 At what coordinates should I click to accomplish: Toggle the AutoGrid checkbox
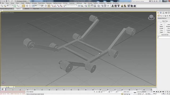click(161, 23)
